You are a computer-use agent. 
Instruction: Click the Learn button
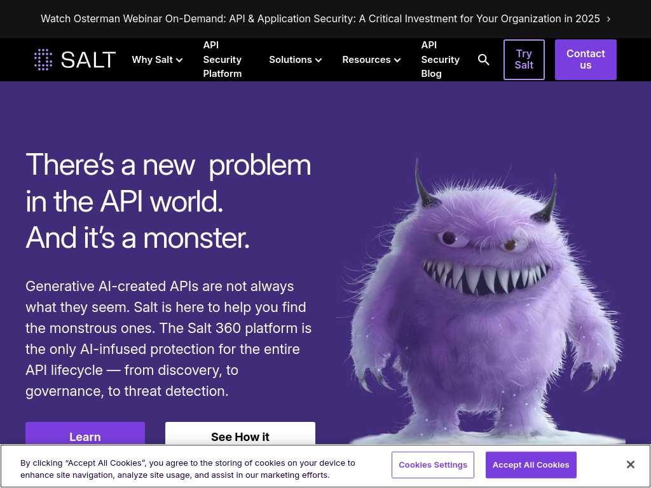(x=85, y=434)
